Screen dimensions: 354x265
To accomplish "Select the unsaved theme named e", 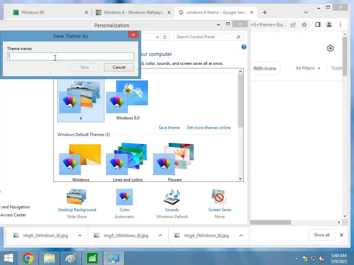I will click(x=81, y=100).
